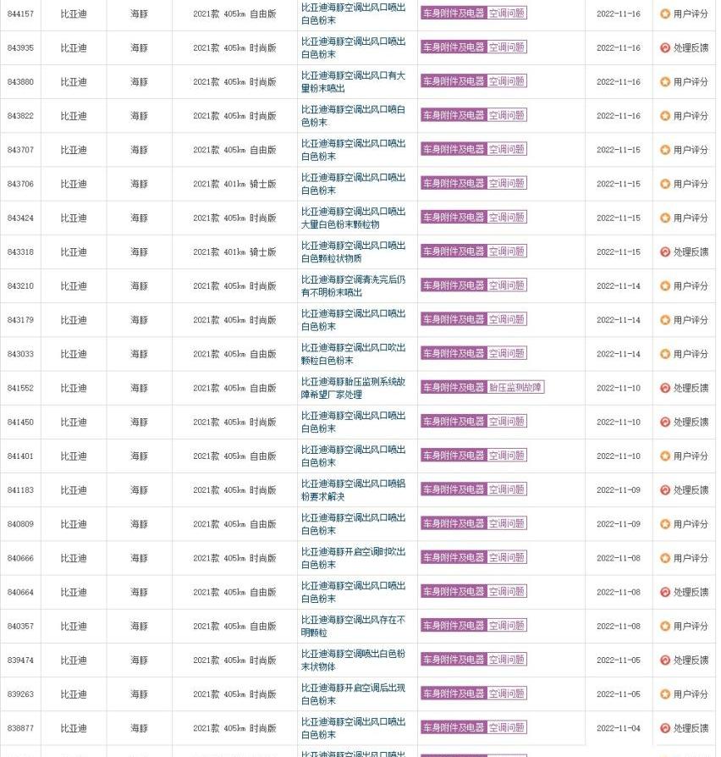Click the 空调问题 tag in row 838877
Image resolution: width=721 pixels, height=757 pixels.
coord(507,727)
